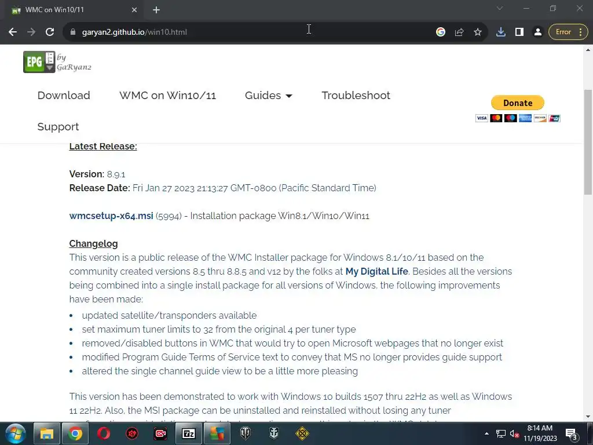Open the Windows Media Center taskbar icon
This screenshot has width=593, height=445.
(x=217, y=433)
